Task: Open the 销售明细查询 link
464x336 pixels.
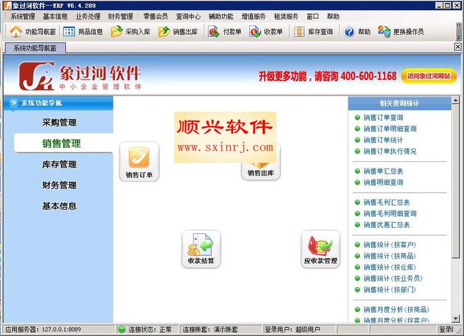Action: click(383, 182)
